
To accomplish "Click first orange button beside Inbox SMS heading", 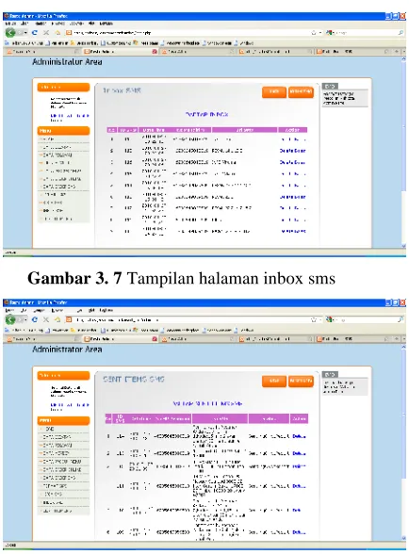I will [x=274, y=92].
